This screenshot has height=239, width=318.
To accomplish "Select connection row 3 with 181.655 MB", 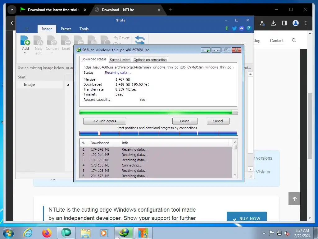I will click(x=156, y=160).
